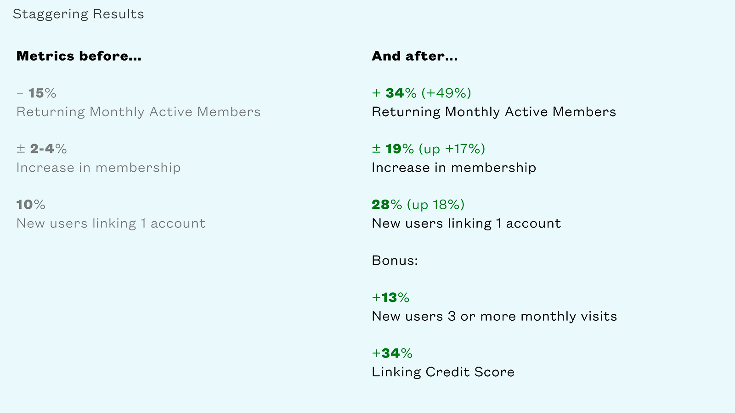Click the 'Staggering Results' title text

(x=79, y=14)
